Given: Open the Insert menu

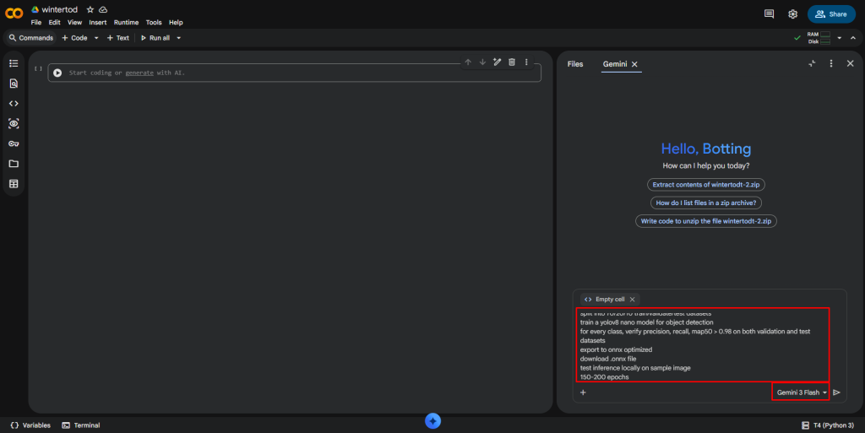Looking at the screenshot, I should pyautogui.click(x=98, y=23).
